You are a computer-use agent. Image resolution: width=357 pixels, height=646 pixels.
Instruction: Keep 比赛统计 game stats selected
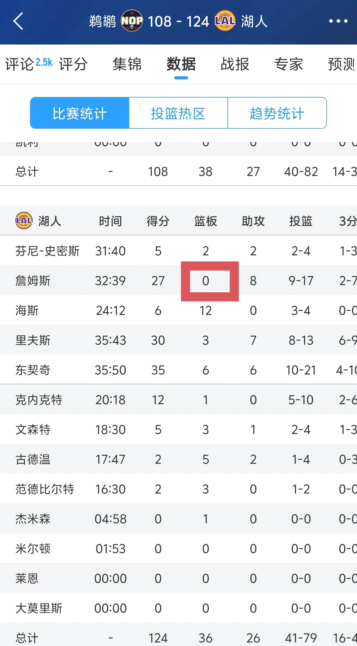[x=80, y=113]
